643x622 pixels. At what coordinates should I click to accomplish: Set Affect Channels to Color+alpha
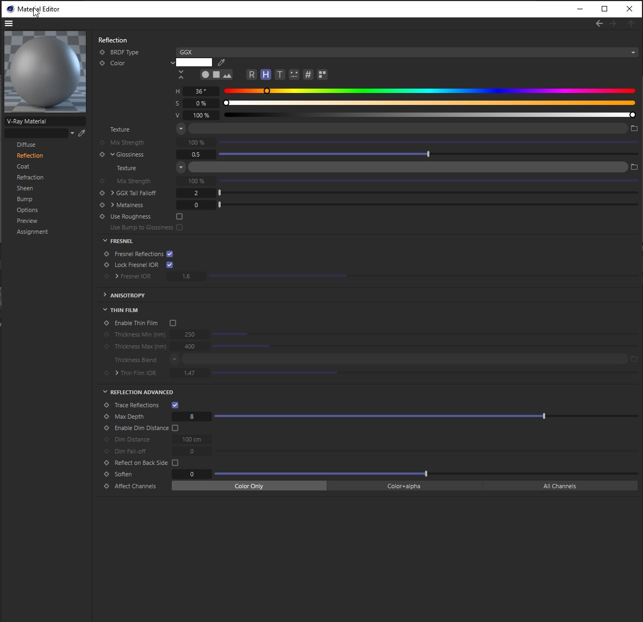click(404, 486)
